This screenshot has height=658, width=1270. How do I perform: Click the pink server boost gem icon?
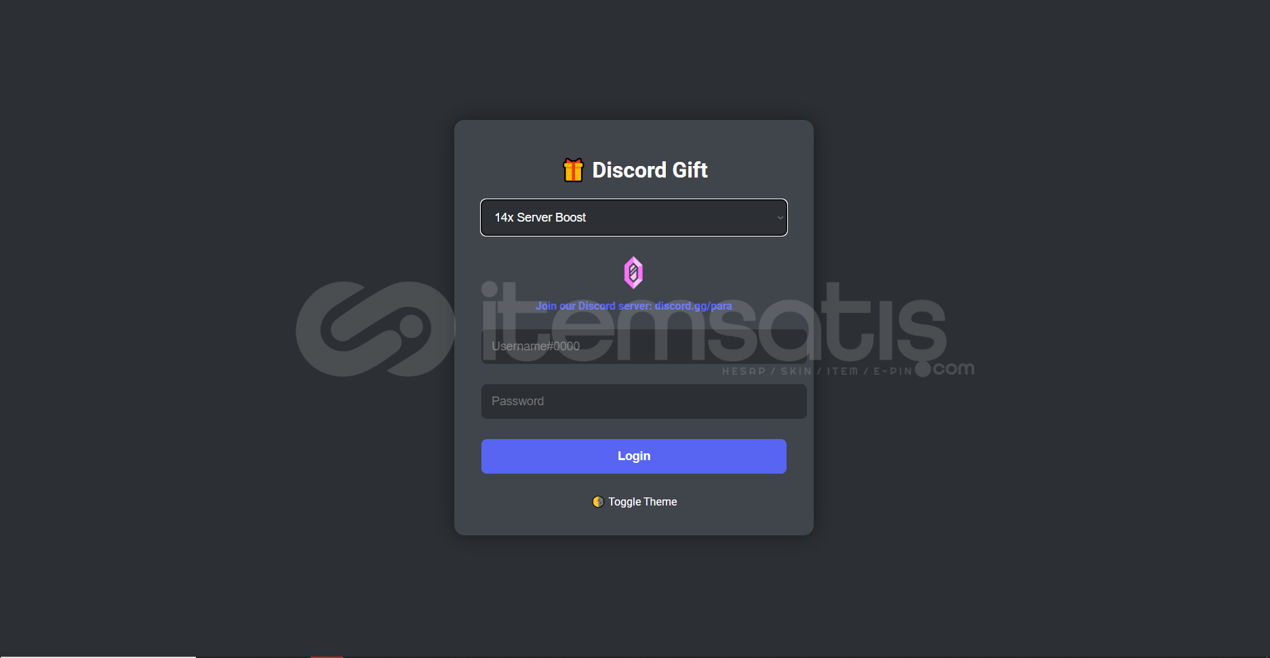point(633,272)
